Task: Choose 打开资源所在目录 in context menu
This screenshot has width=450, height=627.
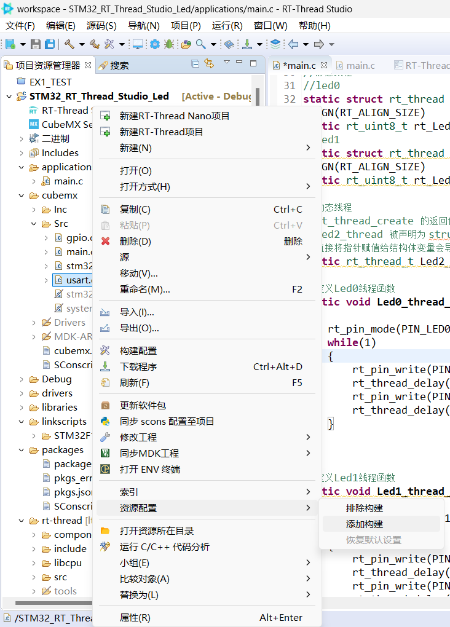Action: [x=207, y=531]
